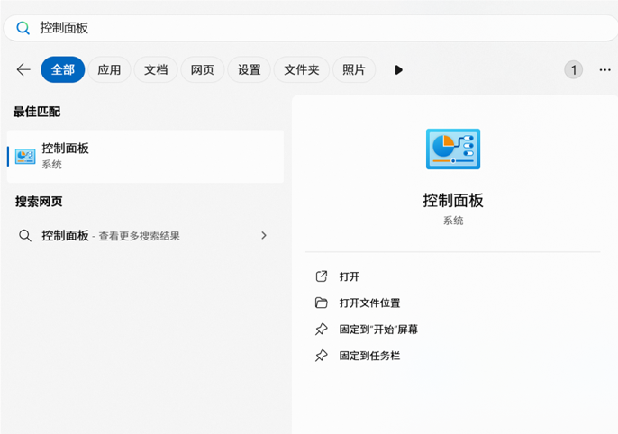
Task: Click the 打开文件位置 folder icon
Action: tap(322, 303)
